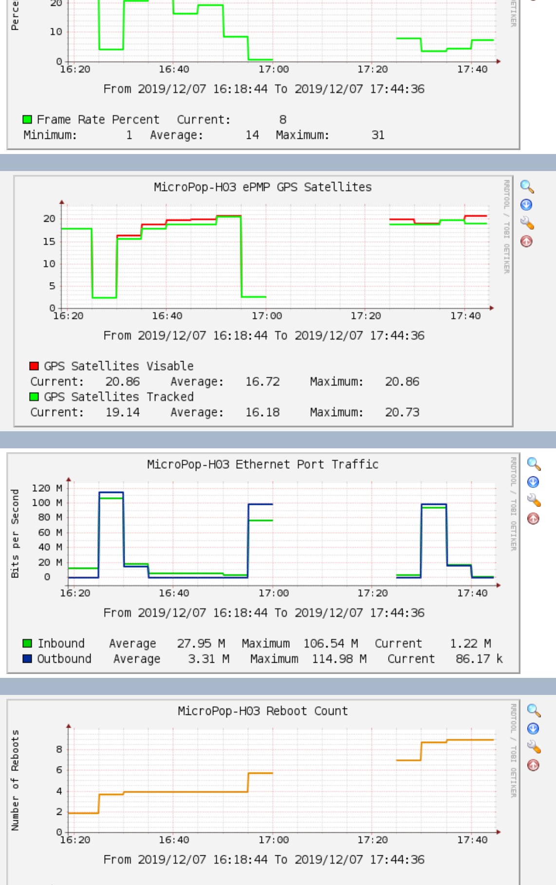The height and width of the screenshot is (885, 556).
Task: Click wrench icon beside Reboot Count graph
Action: (x=534, y=747)
